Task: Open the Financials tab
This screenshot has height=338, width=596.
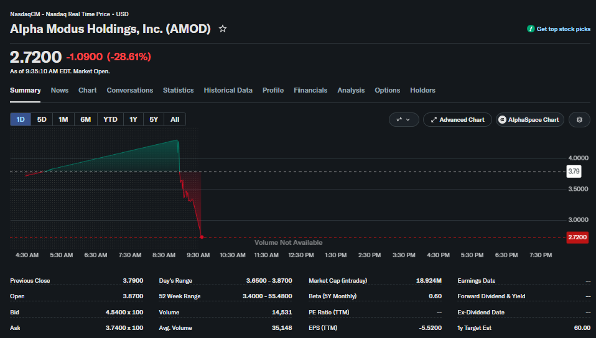Action: (310, 90)
